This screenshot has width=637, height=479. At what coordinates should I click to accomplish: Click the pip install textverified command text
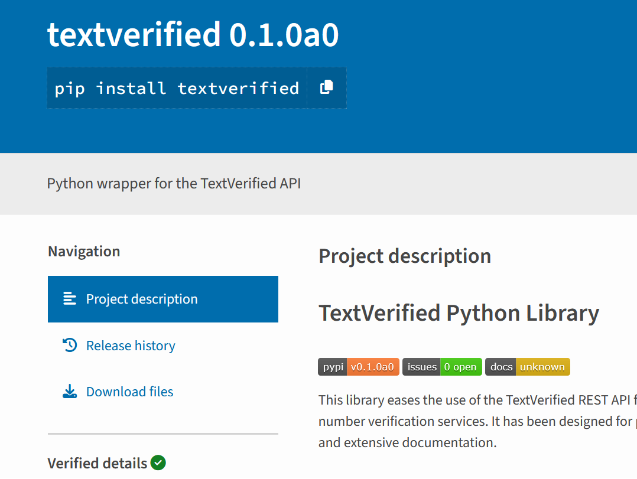[x=177, y=88]
